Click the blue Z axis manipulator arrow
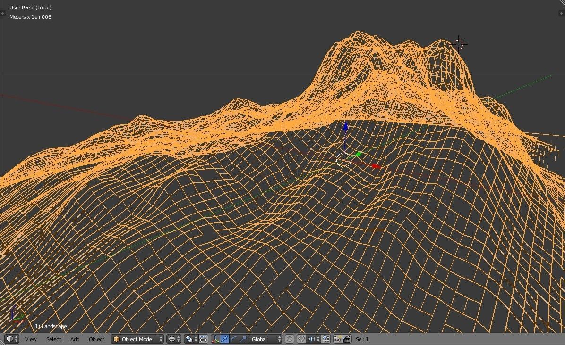 [x=345, y=126]
